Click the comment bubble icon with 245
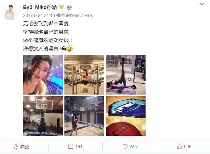Image resolution: width=210 pixels, height=154 pixels. point(125,147)
